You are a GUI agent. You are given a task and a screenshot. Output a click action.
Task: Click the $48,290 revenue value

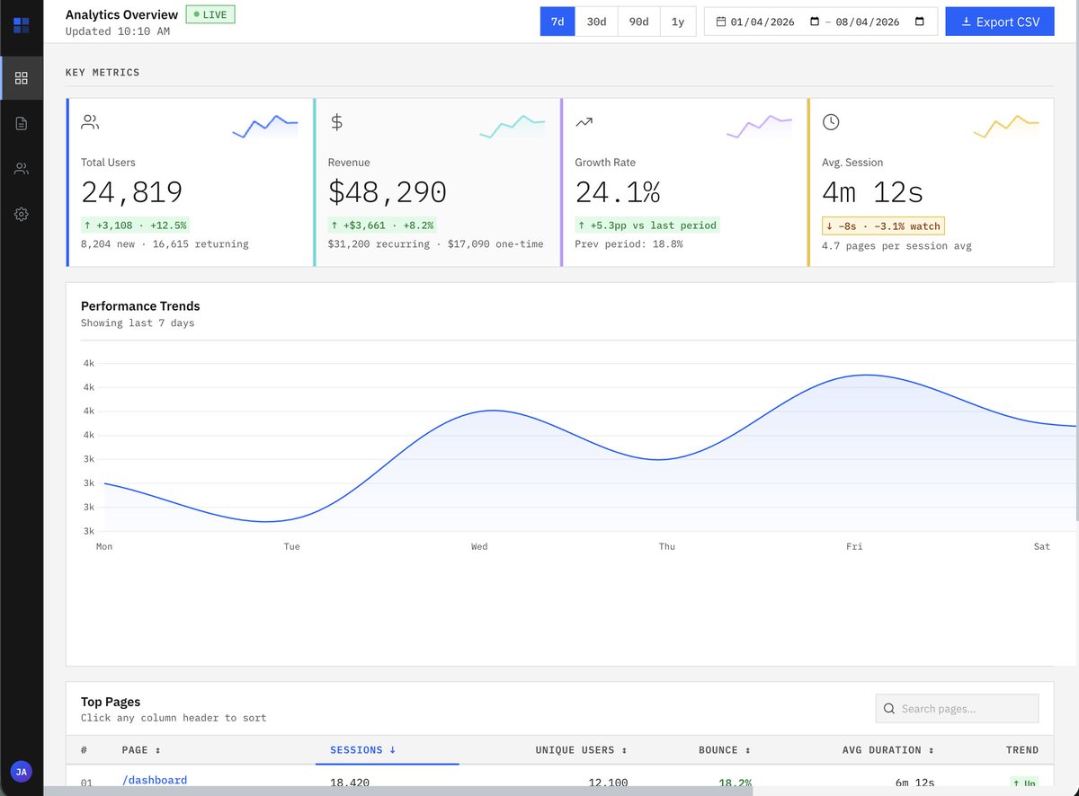pos(388,192)
